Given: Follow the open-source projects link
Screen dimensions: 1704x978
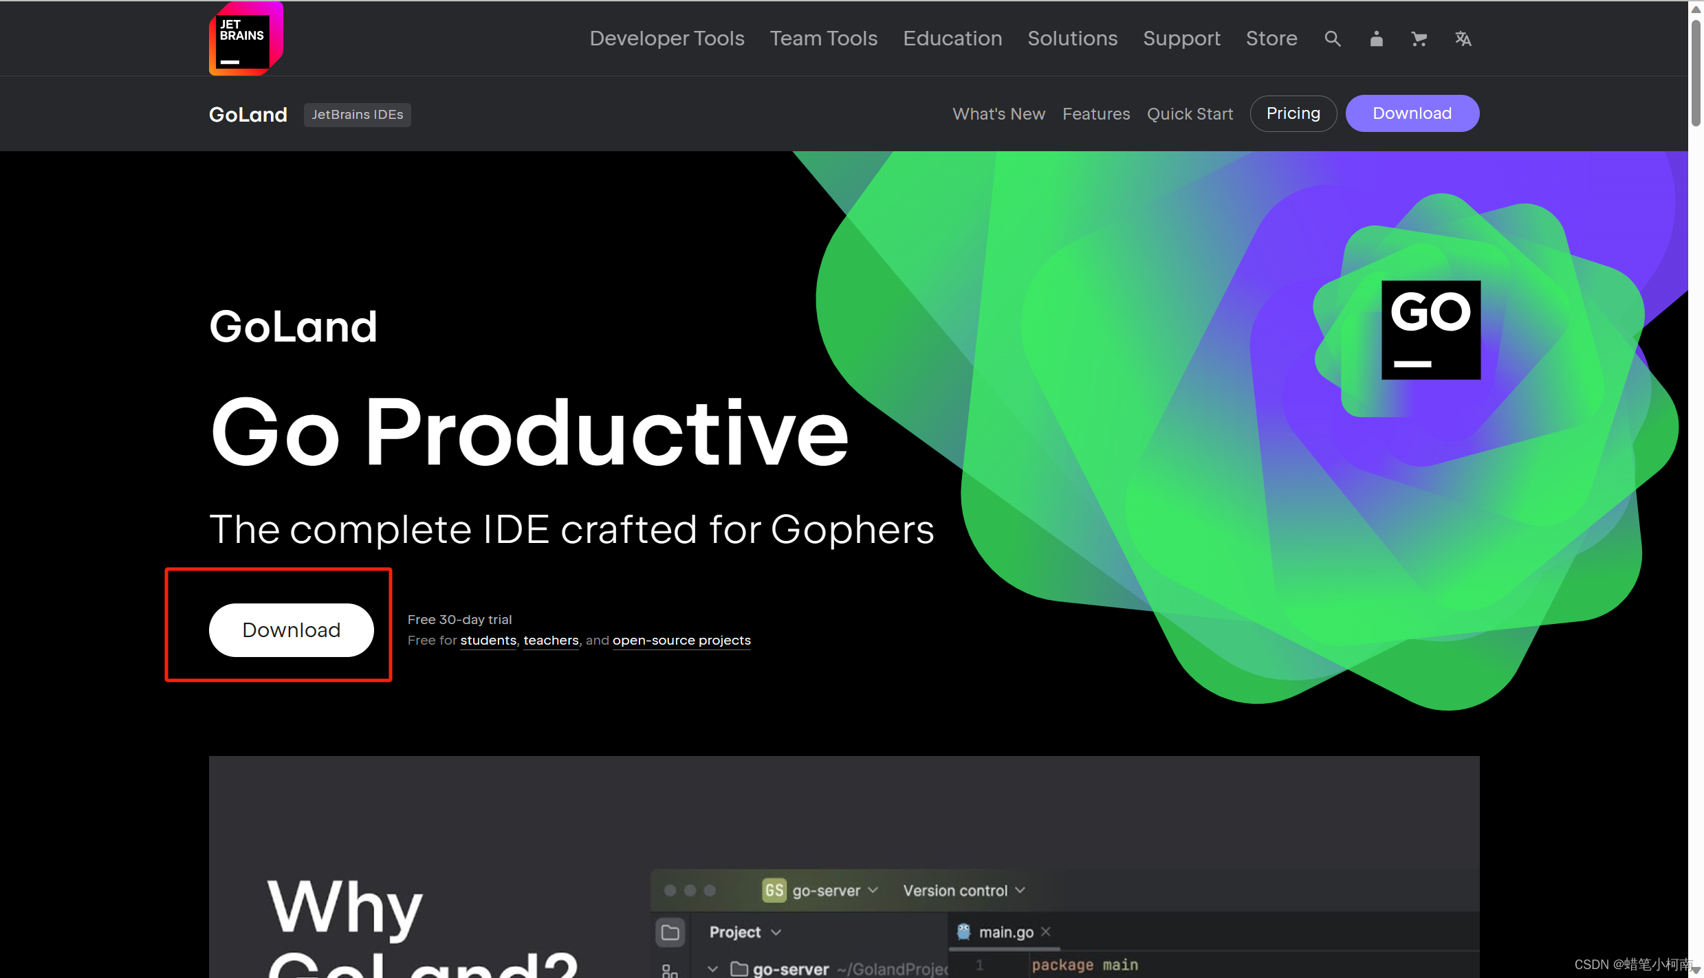Looking at the screenshot, I should 681,640.
